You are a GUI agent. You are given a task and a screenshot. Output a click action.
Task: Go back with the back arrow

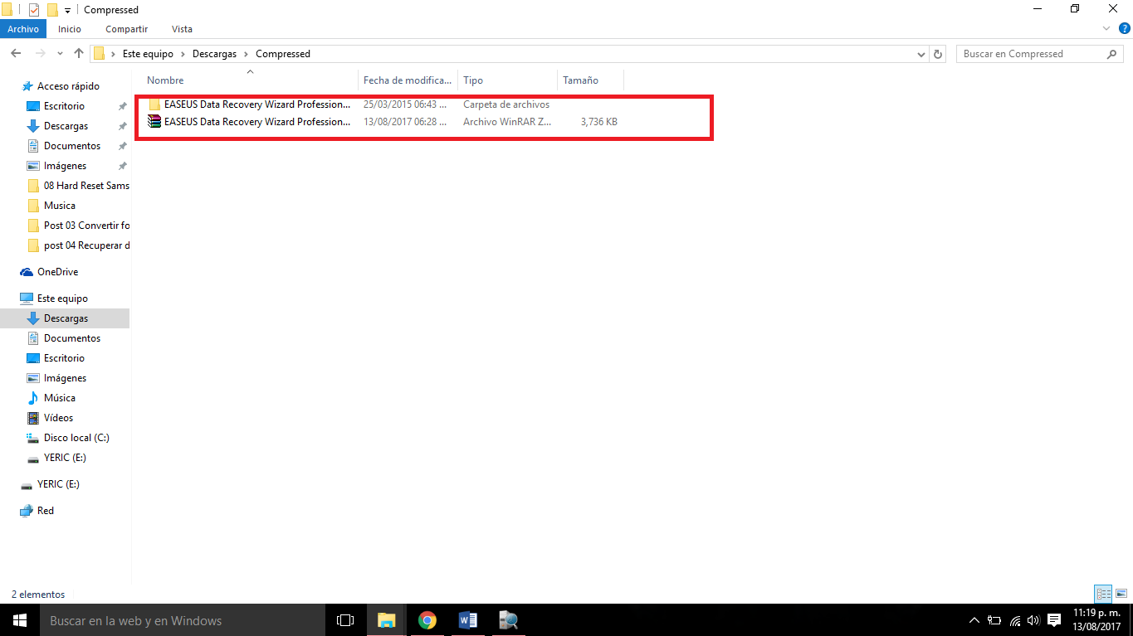point(16,53)
